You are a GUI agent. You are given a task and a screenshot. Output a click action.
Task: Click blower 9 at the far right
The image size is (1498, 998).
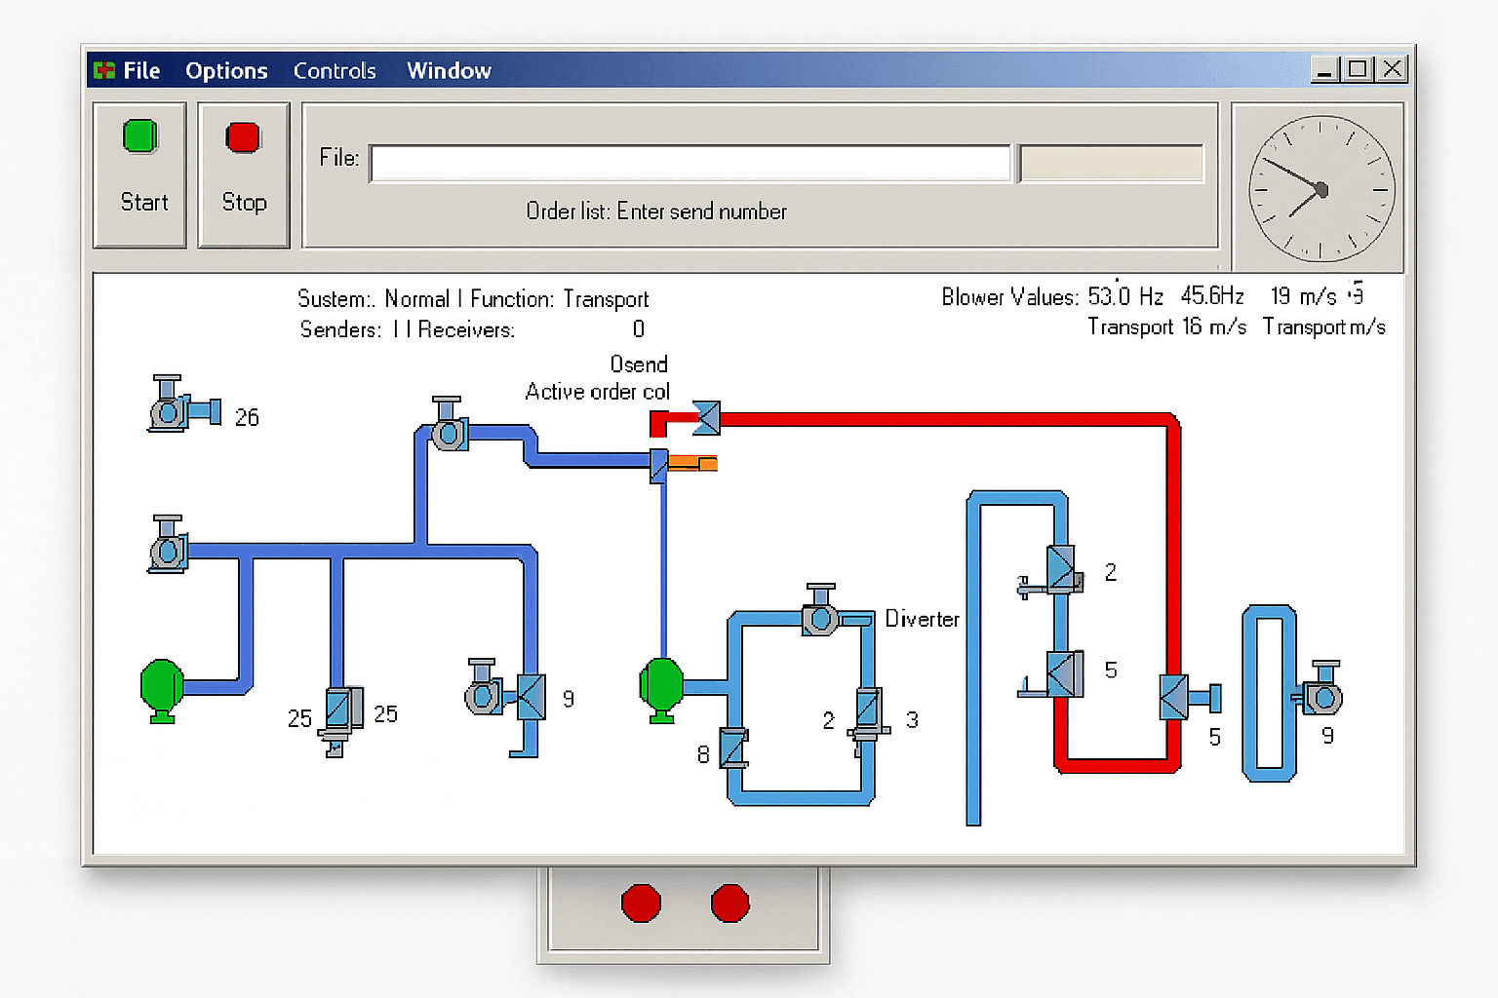[1323, 700]
